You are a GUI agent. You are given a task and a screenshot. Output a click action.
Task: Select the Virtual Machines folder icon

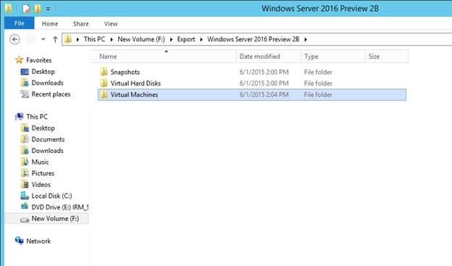click(x=104, y=94)
